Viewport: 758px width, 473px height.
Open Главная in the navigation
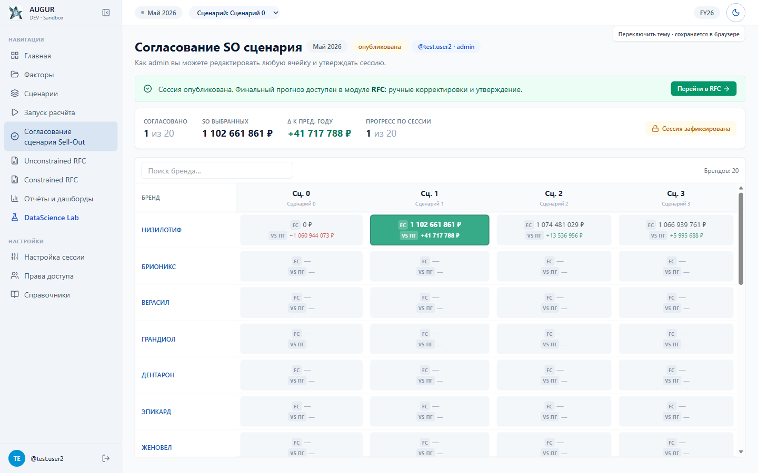61,56
